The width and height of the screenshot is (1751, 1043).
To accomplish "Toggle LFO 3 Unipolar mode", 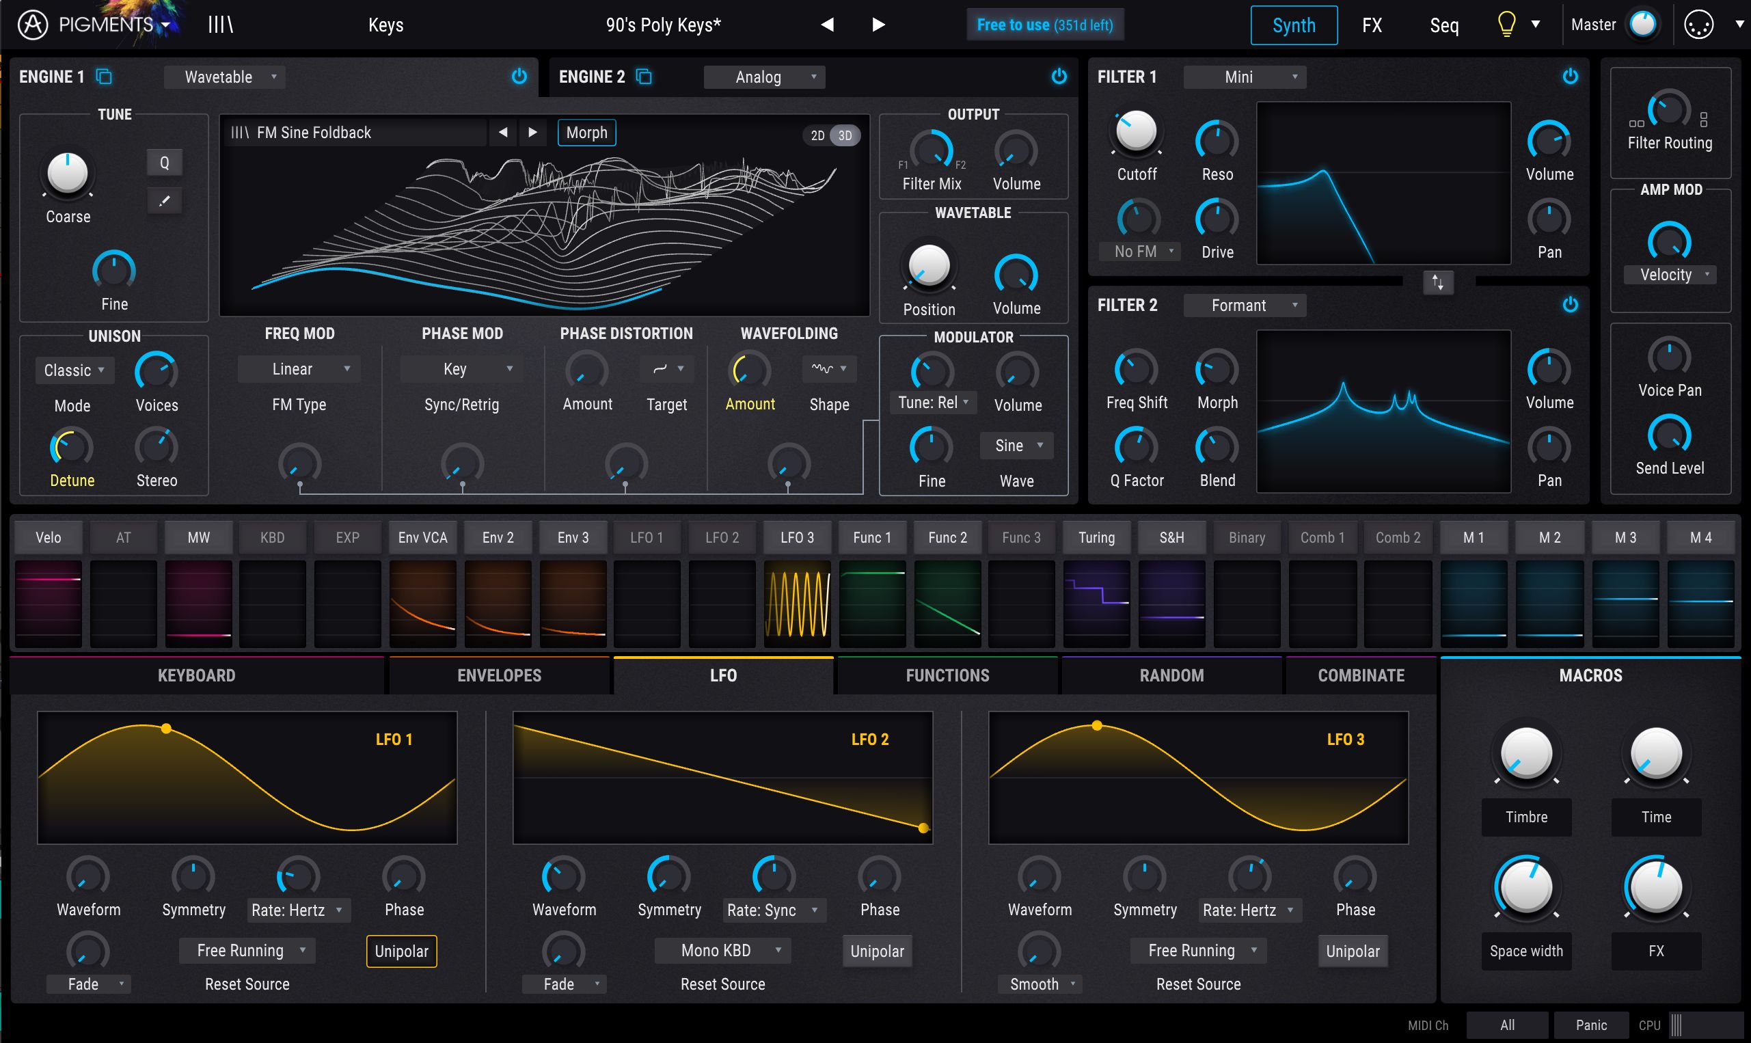I will tap(1353, 951).
